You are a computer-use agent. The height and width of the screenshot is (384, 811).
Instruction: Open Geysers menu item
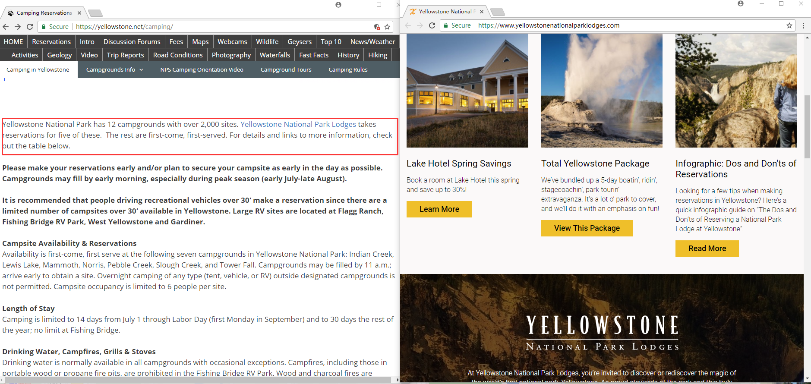pyautogui.click(x=300, y=42)
